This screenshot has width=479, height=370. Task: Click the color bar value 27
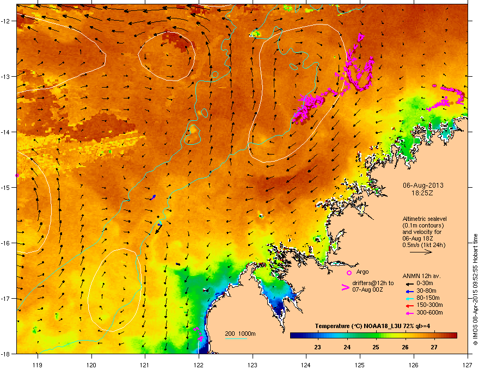tap(434, 347)
